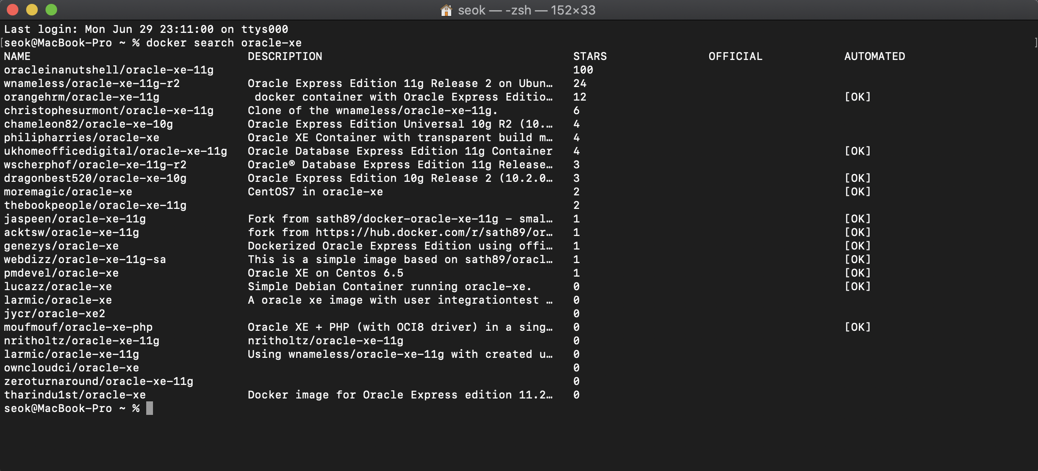Click the window title 'seok — -zsh — 152×33'

527,10
